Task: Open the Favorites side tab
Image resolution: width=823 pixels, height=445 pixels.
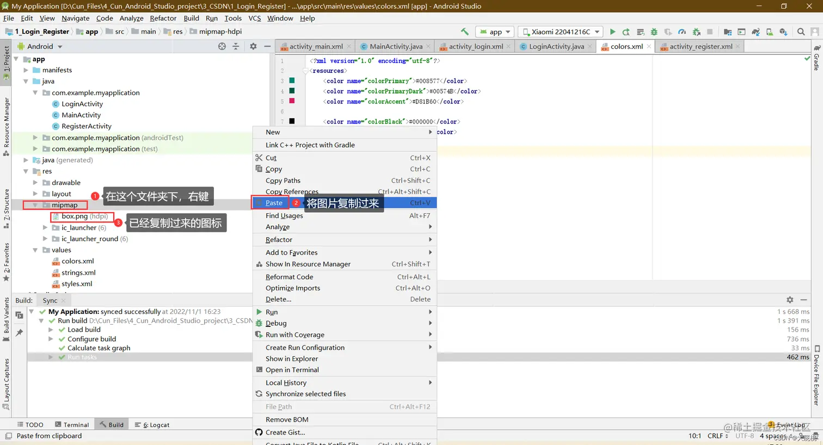Action: (x=7, y=262)
